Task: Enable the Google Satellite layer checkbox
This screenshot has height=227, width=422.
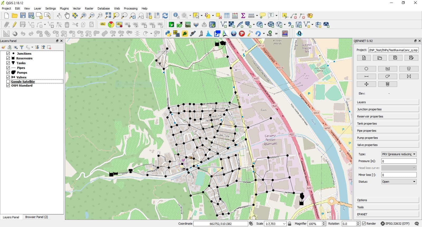Action: click(x=8, y=82)
